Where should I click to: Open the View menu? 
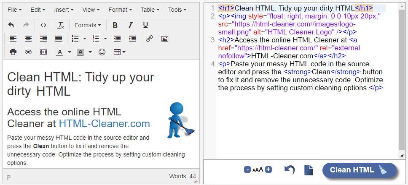pos(91,10)
